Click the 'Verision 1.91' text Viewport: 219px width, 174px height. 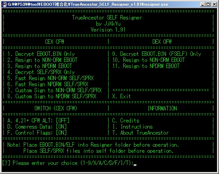tap(108, 30)
